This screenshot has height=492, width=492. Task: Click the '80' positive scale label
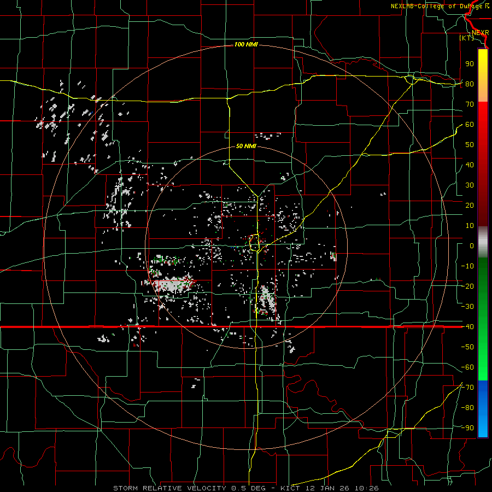[470, 84]
